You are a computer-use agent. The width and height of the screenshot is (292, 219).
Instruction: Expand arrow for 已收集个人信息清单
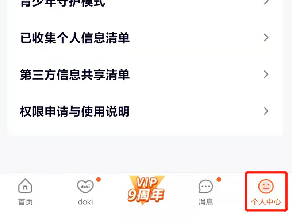[x=266, y=38]
